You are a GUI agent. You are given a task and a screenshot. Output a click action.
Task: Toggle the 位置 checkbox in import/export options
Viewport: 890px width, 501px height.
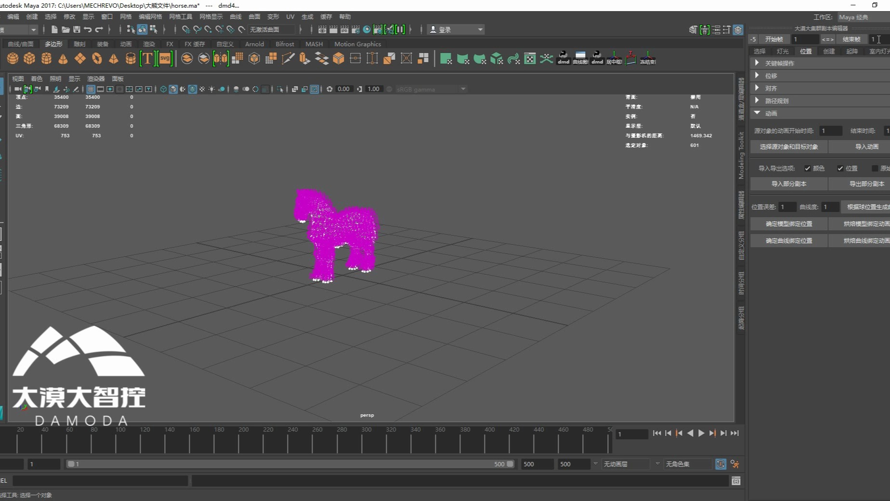tap(840, 168)
